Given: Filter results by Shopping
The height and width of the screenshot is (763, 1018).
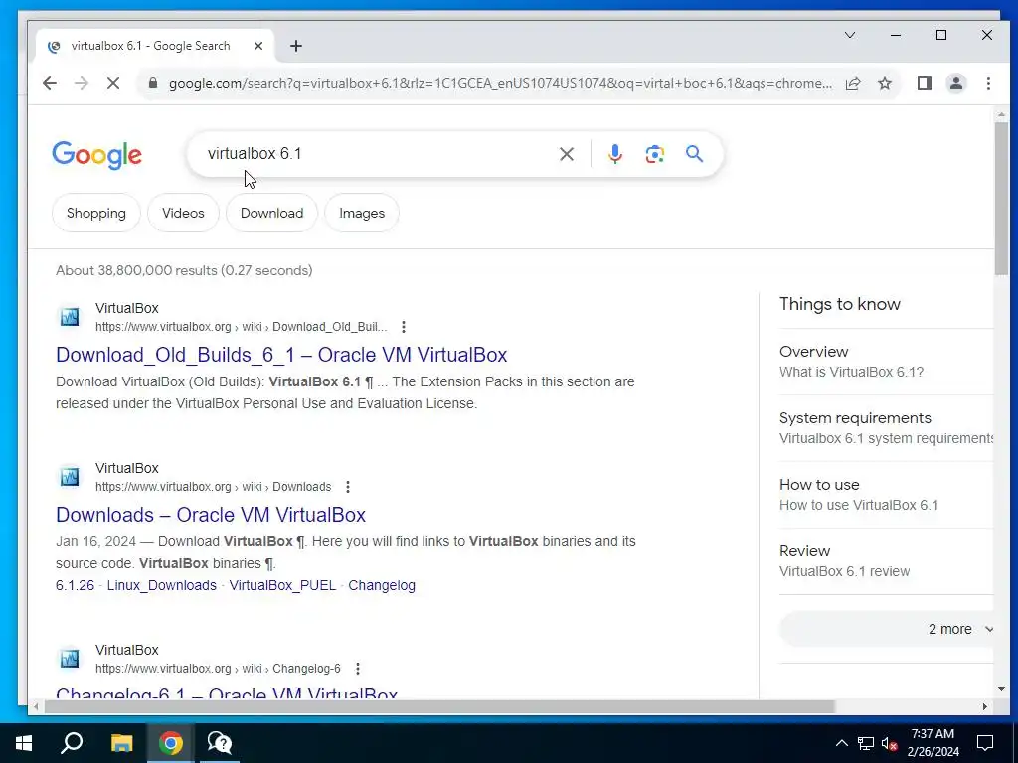Looking at the screenshot, I should 96,213.
